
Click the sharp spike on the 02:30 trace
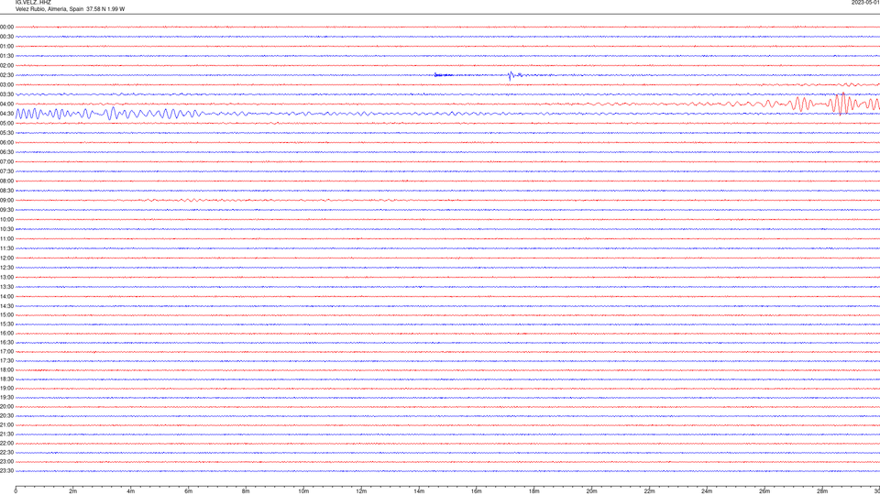511,76
